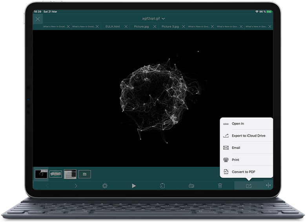Click the Open In three-dots icon
The width and height of the screenshot is (306, 222).
pyautogui.click(x=226, y=124)
